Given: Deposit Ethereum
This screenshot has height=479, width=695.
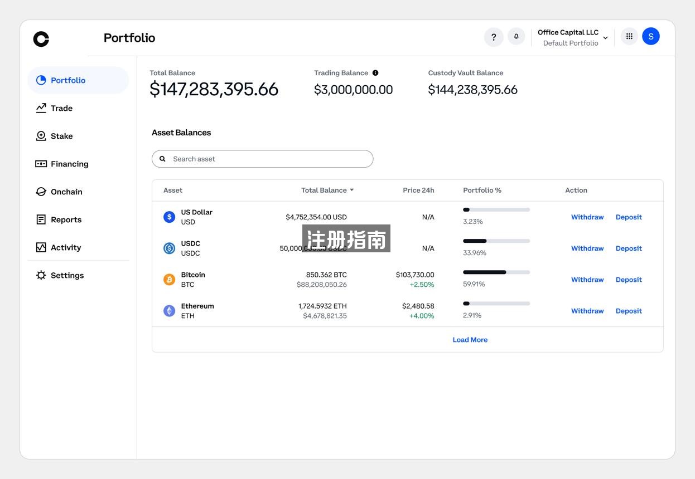Looking at the screenshot, I should tap(629, 311).
